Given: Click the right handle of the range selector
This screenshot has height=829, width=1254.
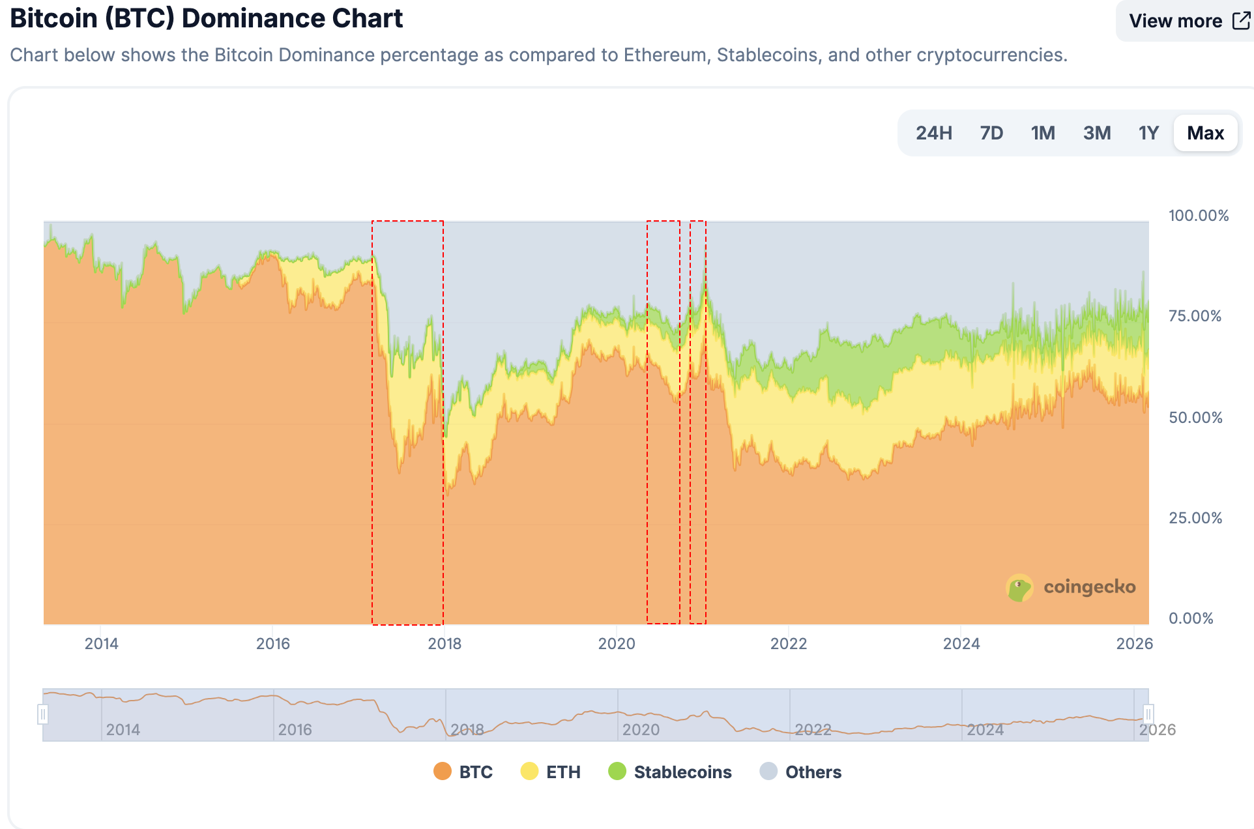Looking at the screenshot, I should (x=1148, y=715).
